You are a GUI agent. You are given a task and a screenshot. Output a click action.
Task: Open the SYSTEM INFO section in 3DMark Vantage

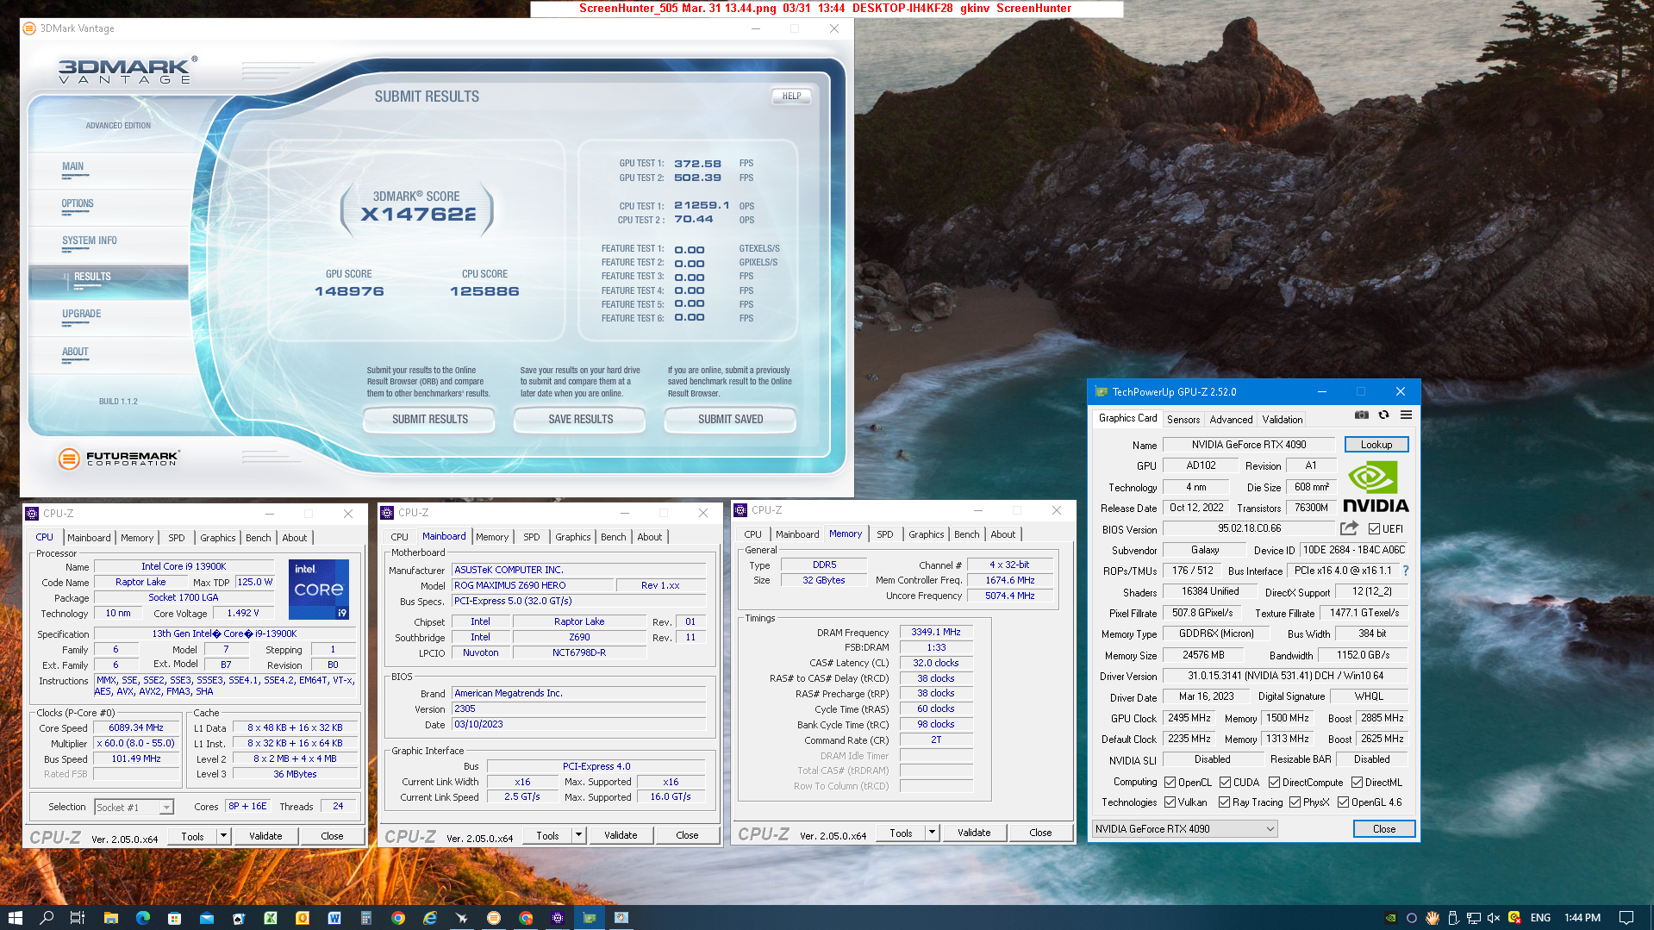(90, 241)
